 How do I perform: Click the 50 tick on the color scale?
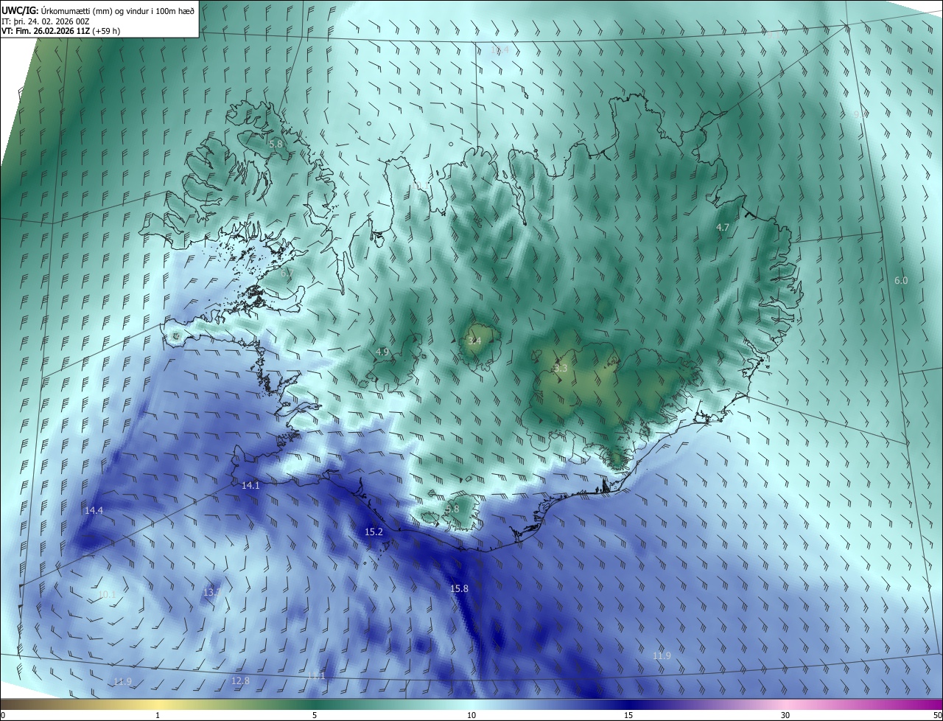tap(937, 715)
